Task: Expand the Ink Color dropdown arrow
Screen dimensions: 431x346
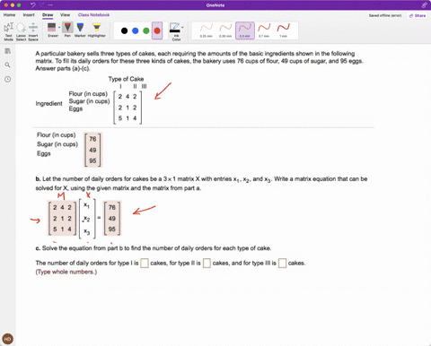Action: click(x=182, y=28)
